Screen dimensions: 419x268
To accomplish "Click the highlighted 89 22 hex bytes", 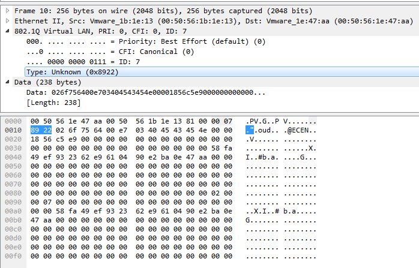I will point(42,130).
